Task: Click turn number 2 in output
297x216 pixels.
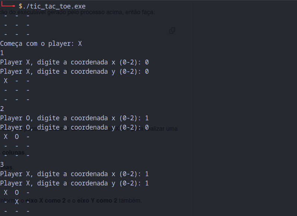Action: pyautogui.click(x=2, y=109)
